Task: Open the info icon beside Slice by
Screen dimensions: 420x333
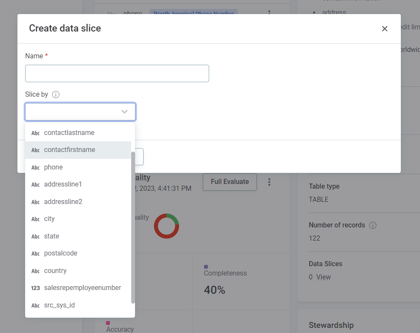Action: pos(56,95)
